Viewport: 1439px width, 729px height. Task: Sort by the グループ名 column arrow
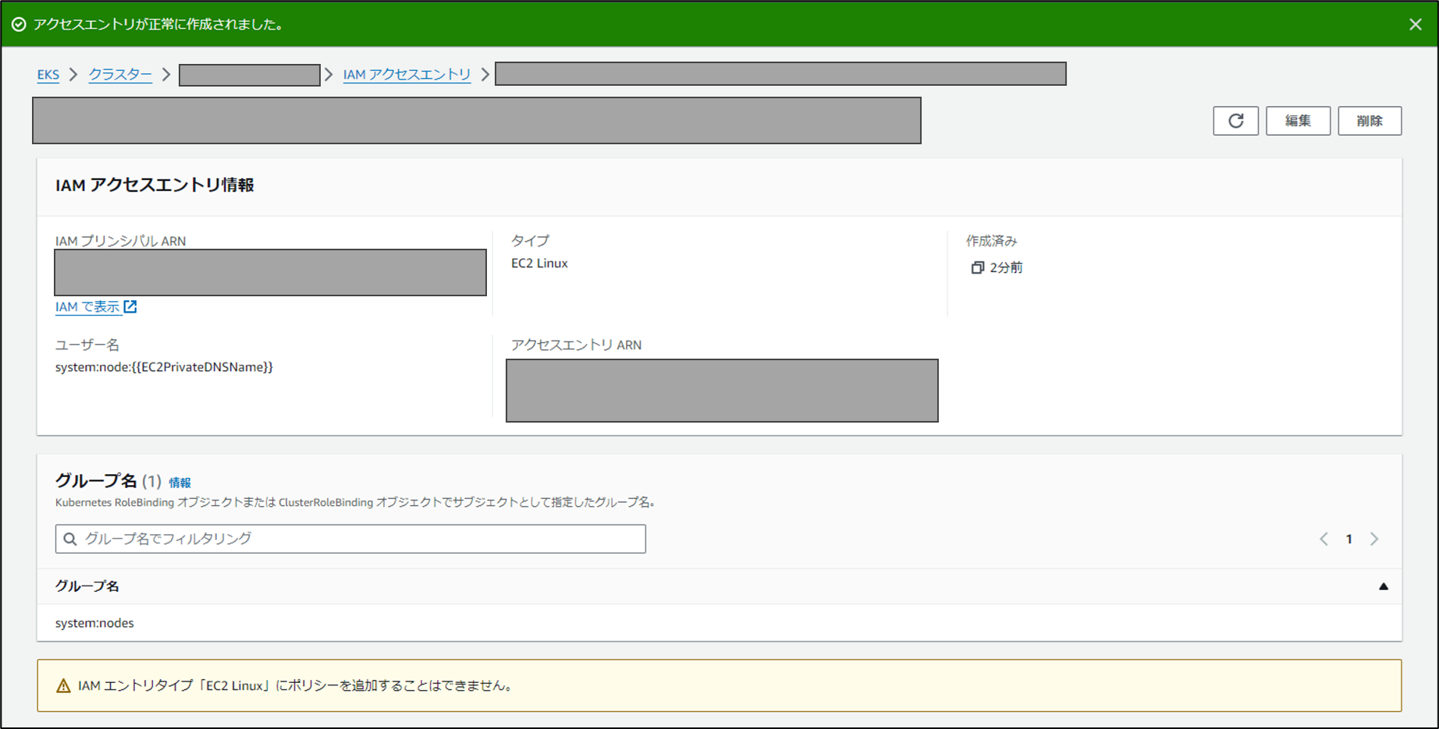point(1383,586)
